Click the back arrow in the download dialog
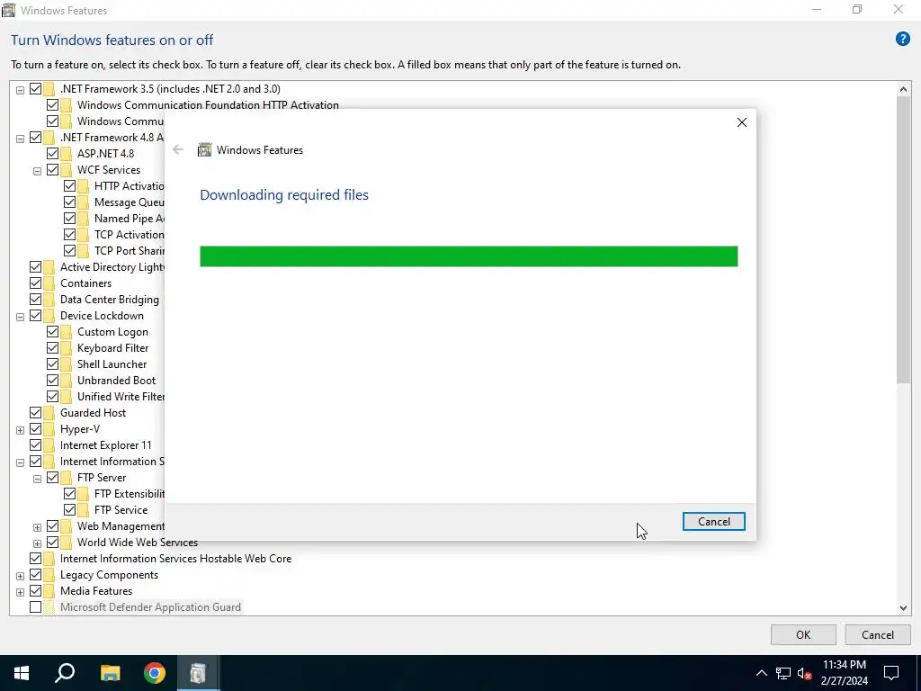 click(178, 150)
